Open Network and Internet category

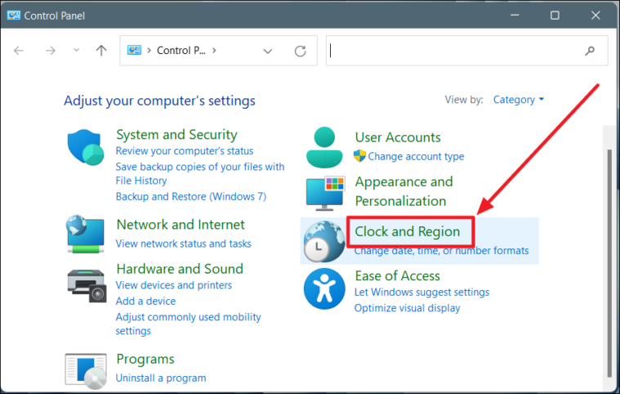pos(181,225)
